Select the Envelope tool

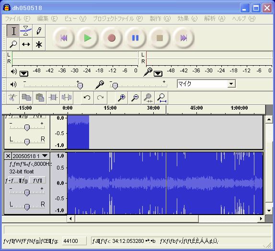(x=26, y=31)
